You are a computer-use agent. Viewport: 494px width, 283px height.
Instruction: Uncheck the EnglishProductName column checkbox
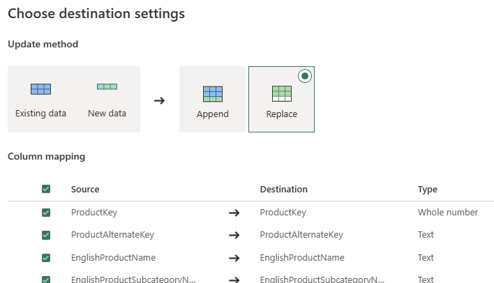pos(46,258)
